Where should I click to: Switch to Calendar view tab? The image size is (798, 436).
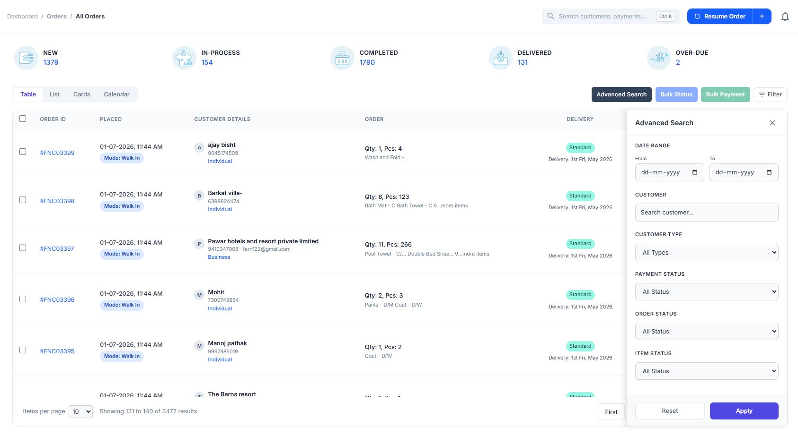pyautogui.click(x=116, y=94)
